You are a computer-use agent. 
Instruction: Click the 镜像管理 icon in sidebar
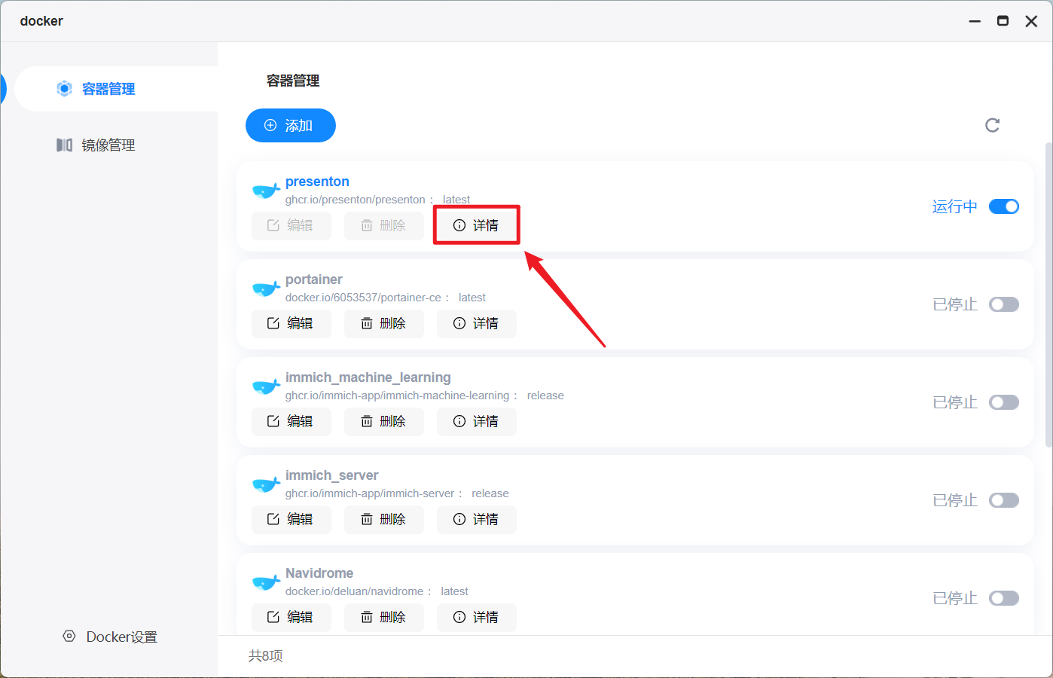[x=65, y=145]
